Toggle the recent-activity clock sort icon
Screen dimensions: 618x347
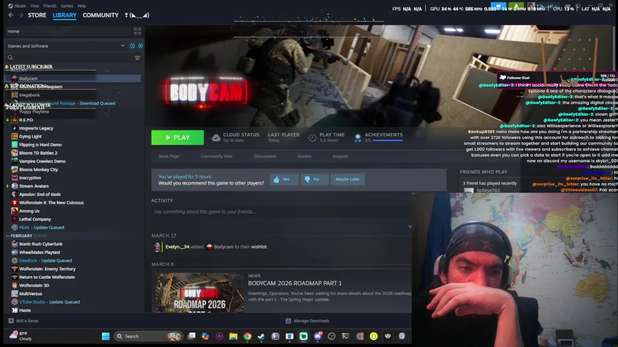[132, 46]
